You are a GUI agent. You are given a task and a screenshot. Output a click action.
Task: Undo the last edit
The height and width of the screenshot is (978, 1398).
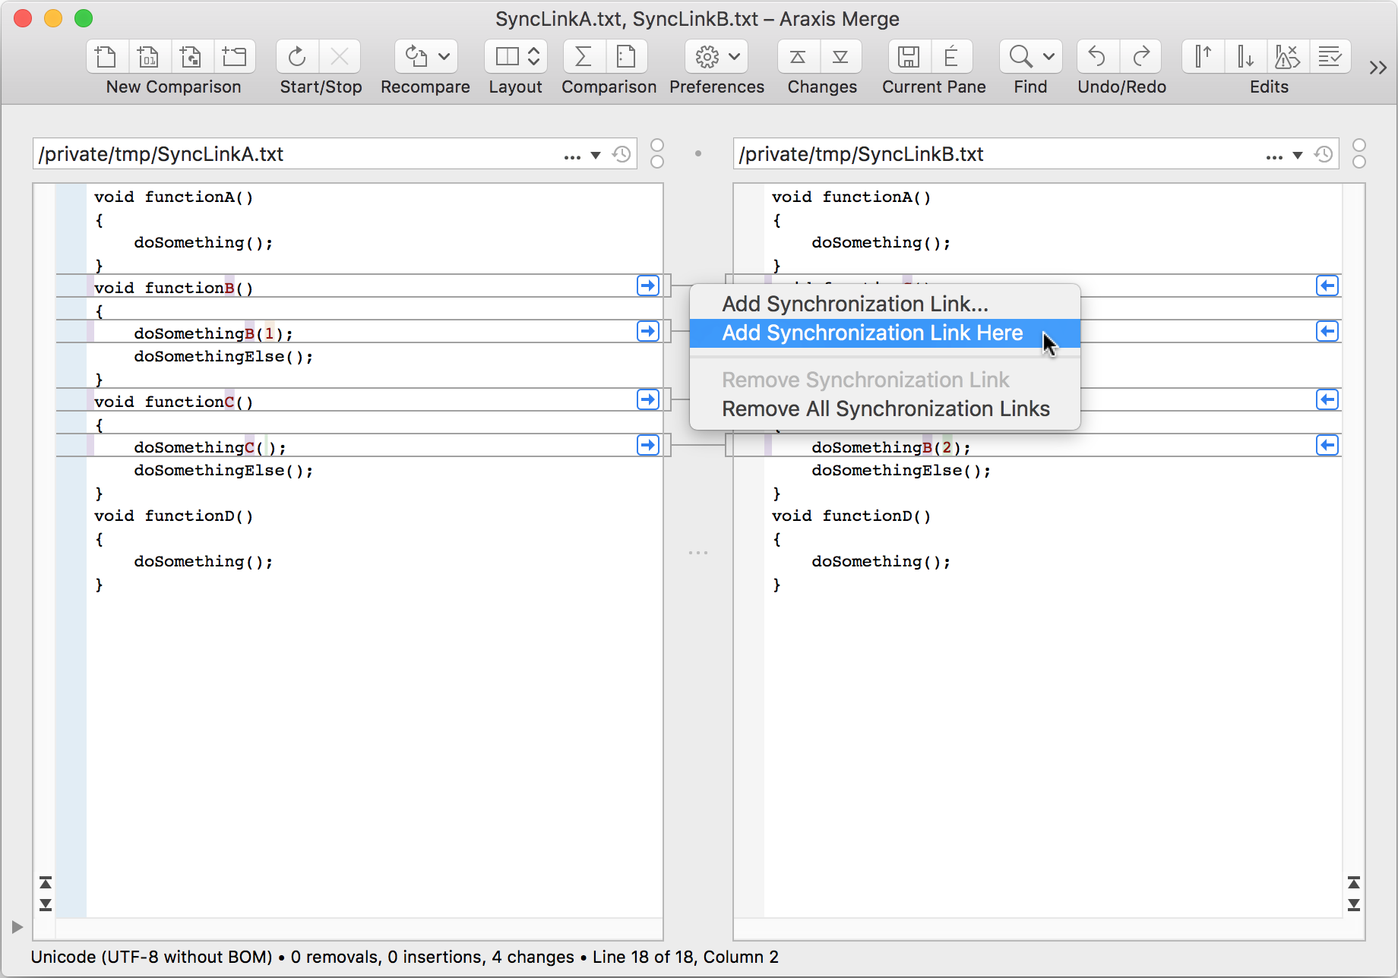(x=1096, y=56)
